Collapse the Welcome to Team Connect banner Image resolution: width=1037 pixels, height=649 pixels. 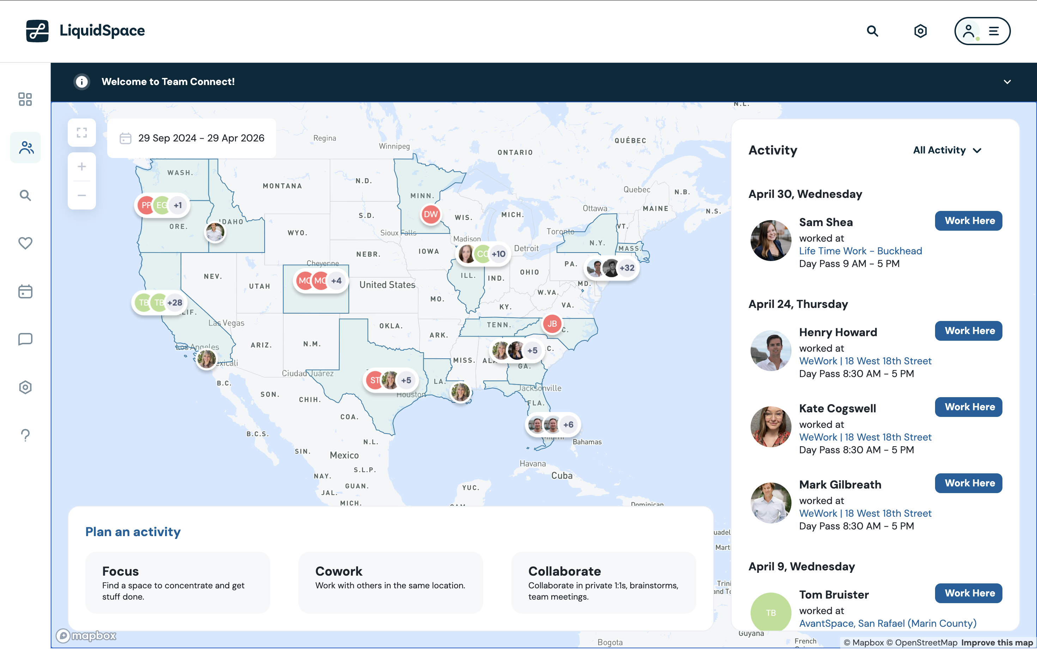pos(1007,81)
